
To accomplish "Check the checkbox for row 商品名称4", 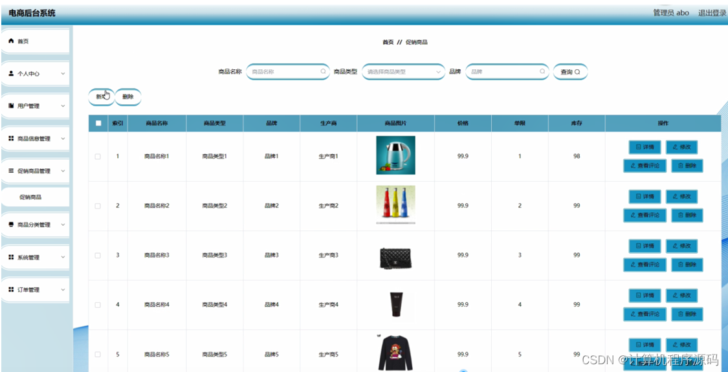I will point(98,305).
